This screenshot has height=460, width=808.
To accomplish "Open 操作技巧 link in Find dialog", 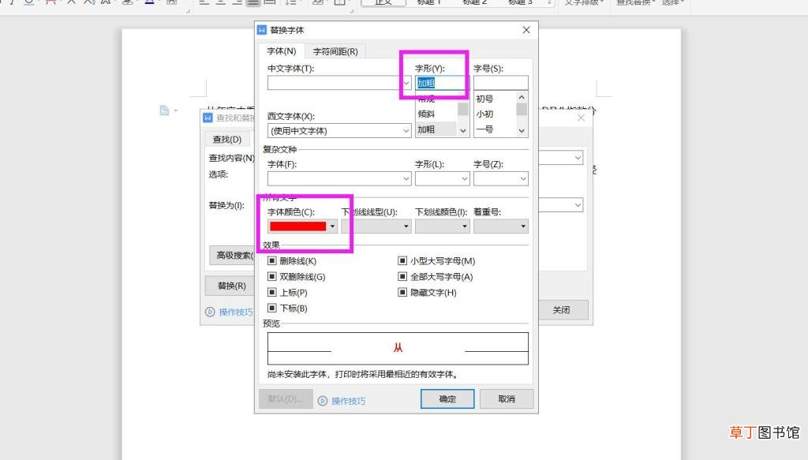I will tap(235, 312).
